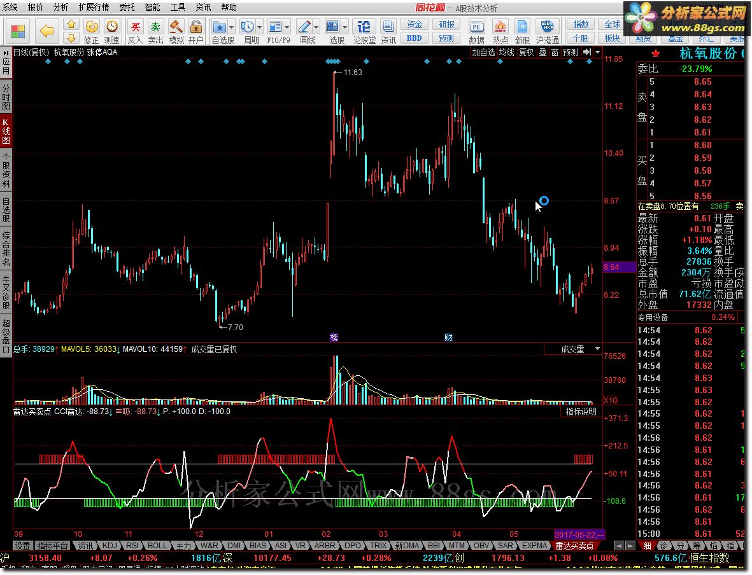Click the blue 榜 marker on chart
Image resolution: width=752 pixels, height=575 pixels.
click(x=334, y=337)
